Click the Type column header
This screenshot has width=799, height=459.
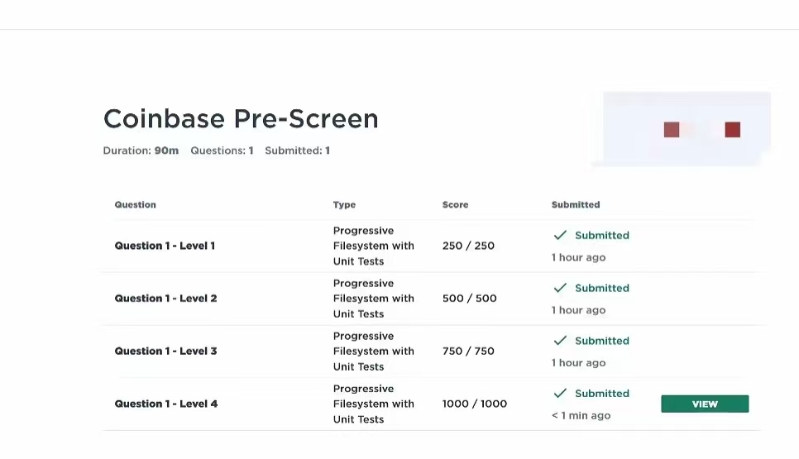pos(344,205)
